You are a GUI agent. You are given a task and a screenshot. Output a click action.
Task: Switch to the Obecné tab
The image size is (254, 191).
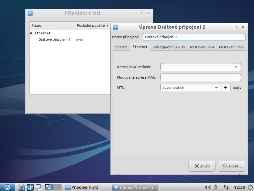click(121, 47)
